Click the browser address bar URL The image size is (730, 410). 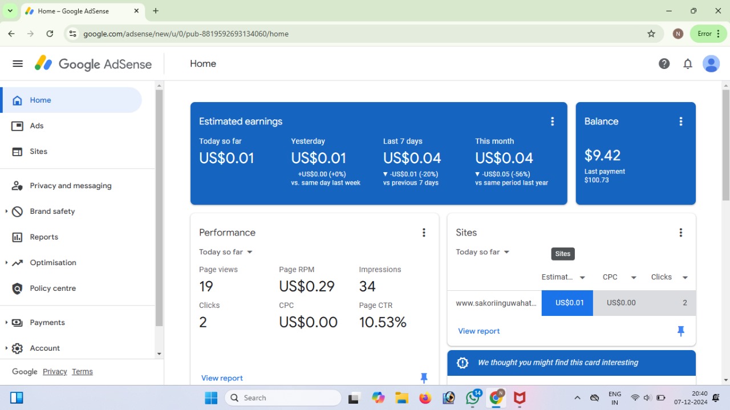point(186,34)
